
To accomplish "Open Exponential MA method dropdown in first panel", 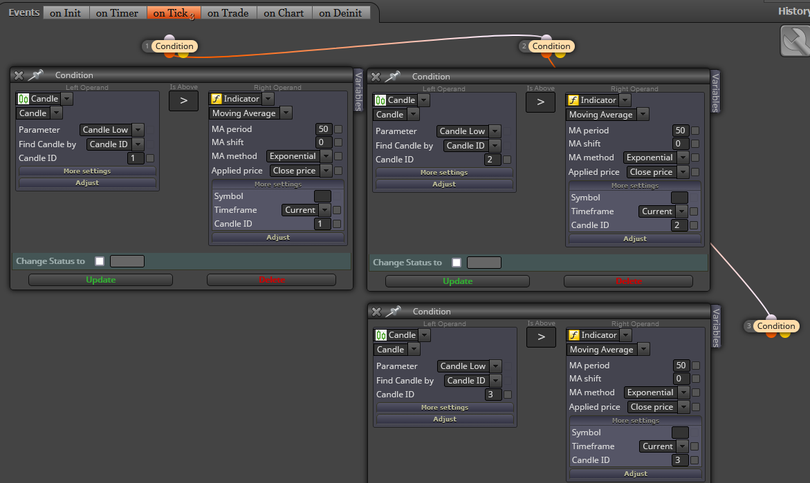I will click(x=326, y=156).
